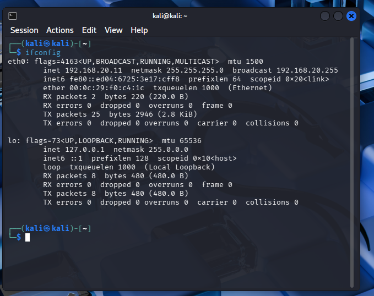Click the (Ethernet) text
Viewport: 374px width, 296px height.
250,88
